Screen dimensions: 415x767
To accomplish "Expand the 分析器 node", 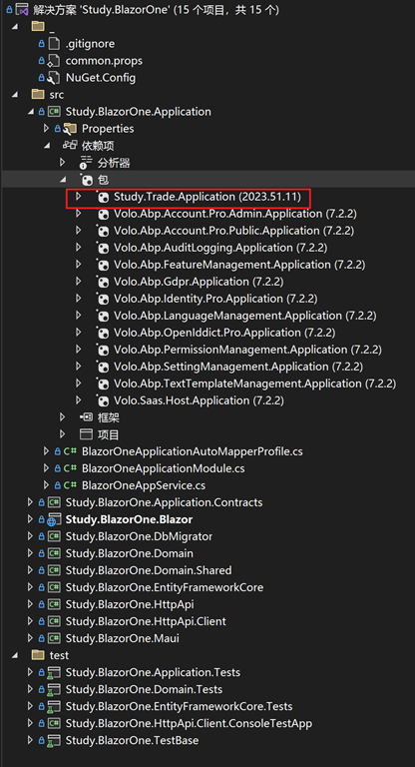I will coord(62,163).
